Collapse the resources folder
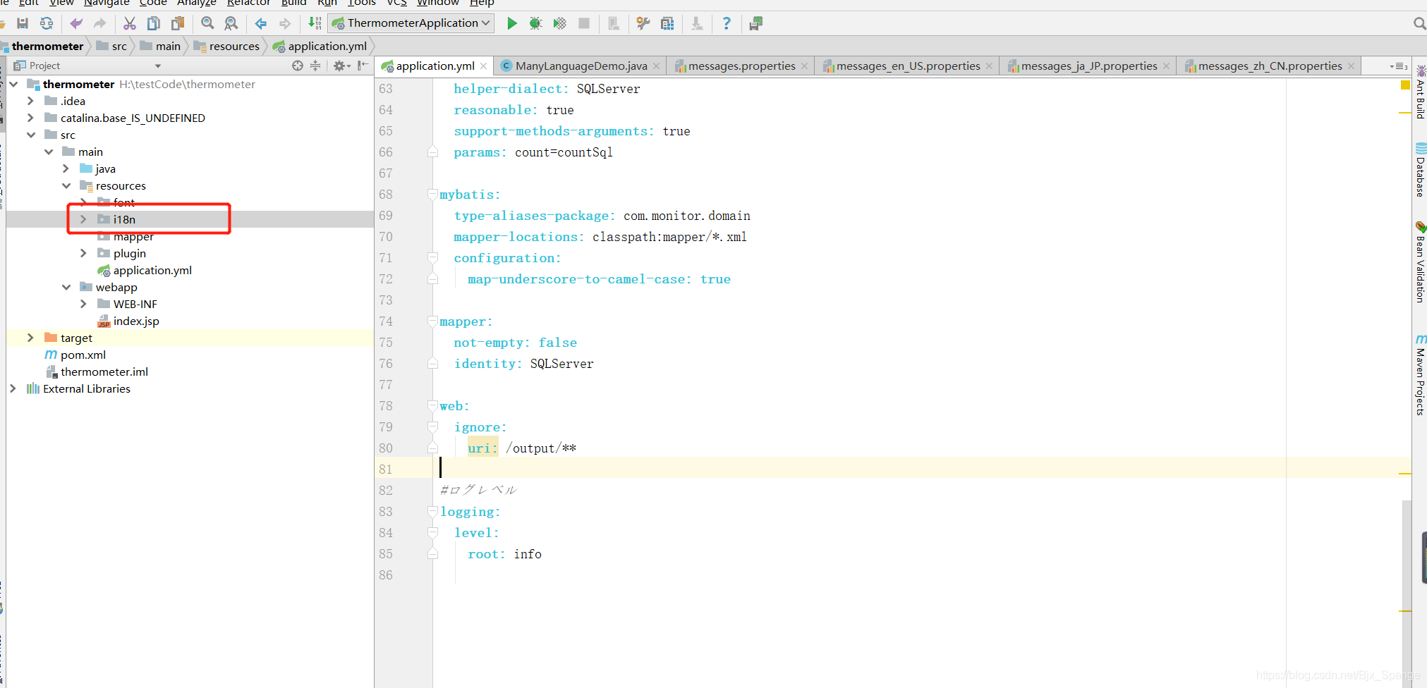The width and height of the screenshot is (1427, 688). tap(66, 185)
